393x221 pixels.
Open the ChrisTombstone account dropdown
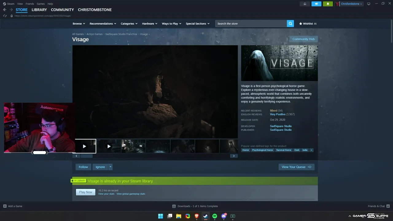(351, 4)
